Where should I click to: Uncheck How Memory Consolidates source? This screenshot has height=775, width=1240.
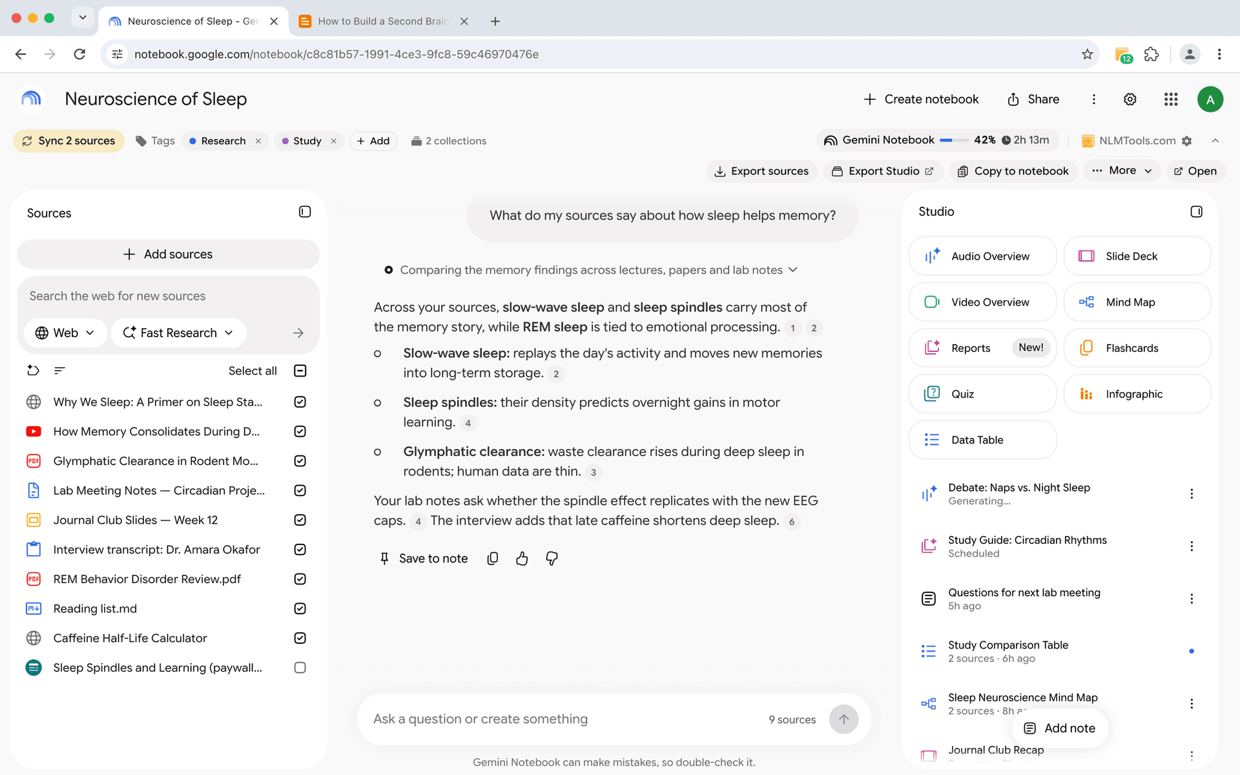[x=300, y=431]
